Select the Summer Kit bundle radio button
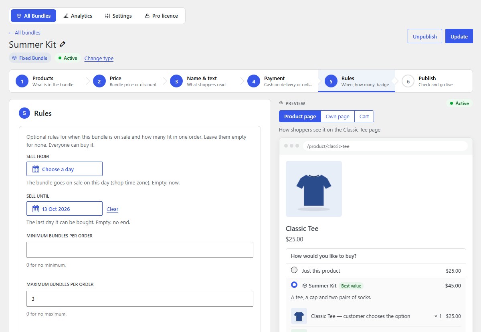Screen dimensions: 481x332 point(294,285)
